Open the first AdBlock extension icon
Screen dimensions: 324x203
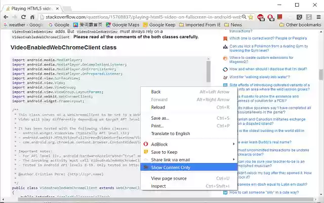tap(261, 17)
